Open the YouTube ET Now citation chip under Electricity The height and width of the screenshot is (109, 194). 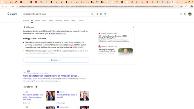(77, 47)
